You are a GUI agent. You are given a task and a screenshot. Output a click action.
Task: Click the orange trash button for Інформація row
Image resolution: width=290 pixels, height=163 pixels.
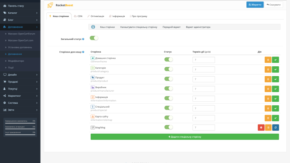tap(268, 99)
